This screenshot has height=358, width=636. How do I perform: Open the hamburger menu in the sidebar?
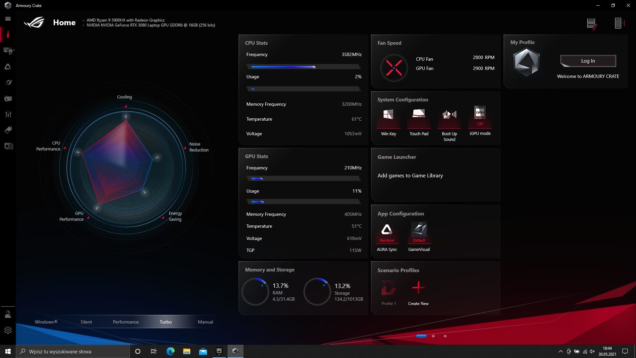point(8,19)
